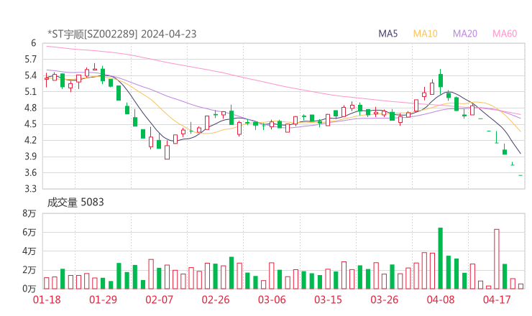Click the price axis label 6
532x316 pixels.
click(x=33, y=43)
